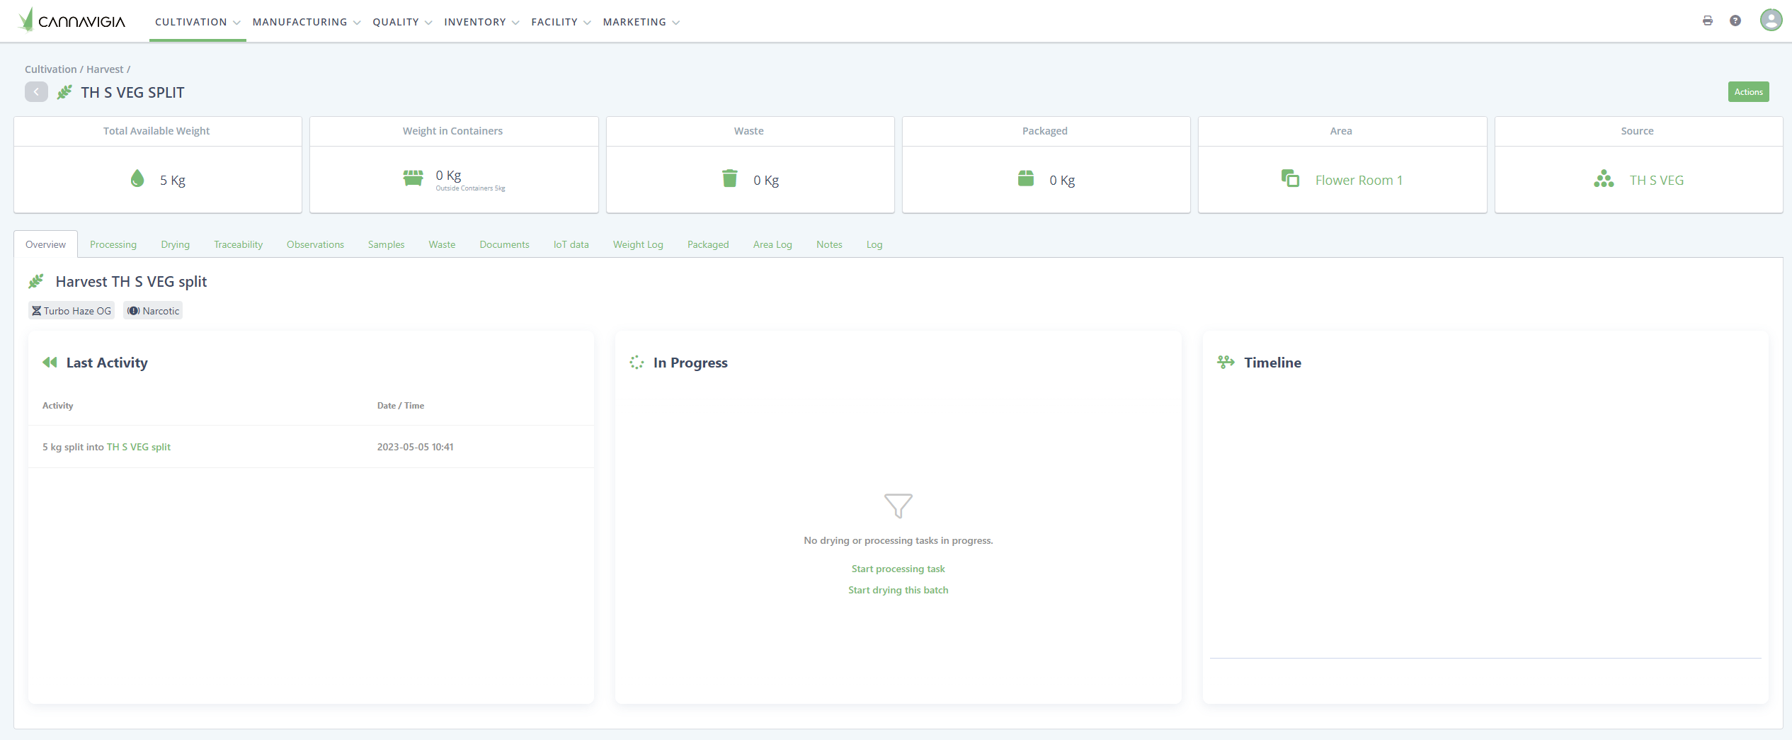Select the Weight Log tab
Screen dimensions: 1792x740
(x=637, y=244)
